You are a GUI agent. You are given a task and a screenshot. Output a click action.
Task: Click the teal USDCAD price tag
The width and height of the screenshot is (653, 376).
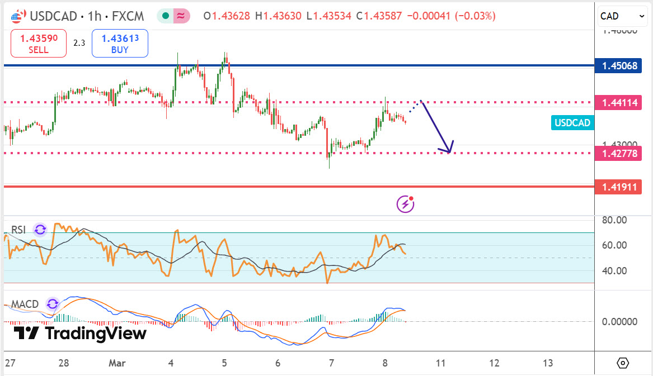click(x=572, y=123)
